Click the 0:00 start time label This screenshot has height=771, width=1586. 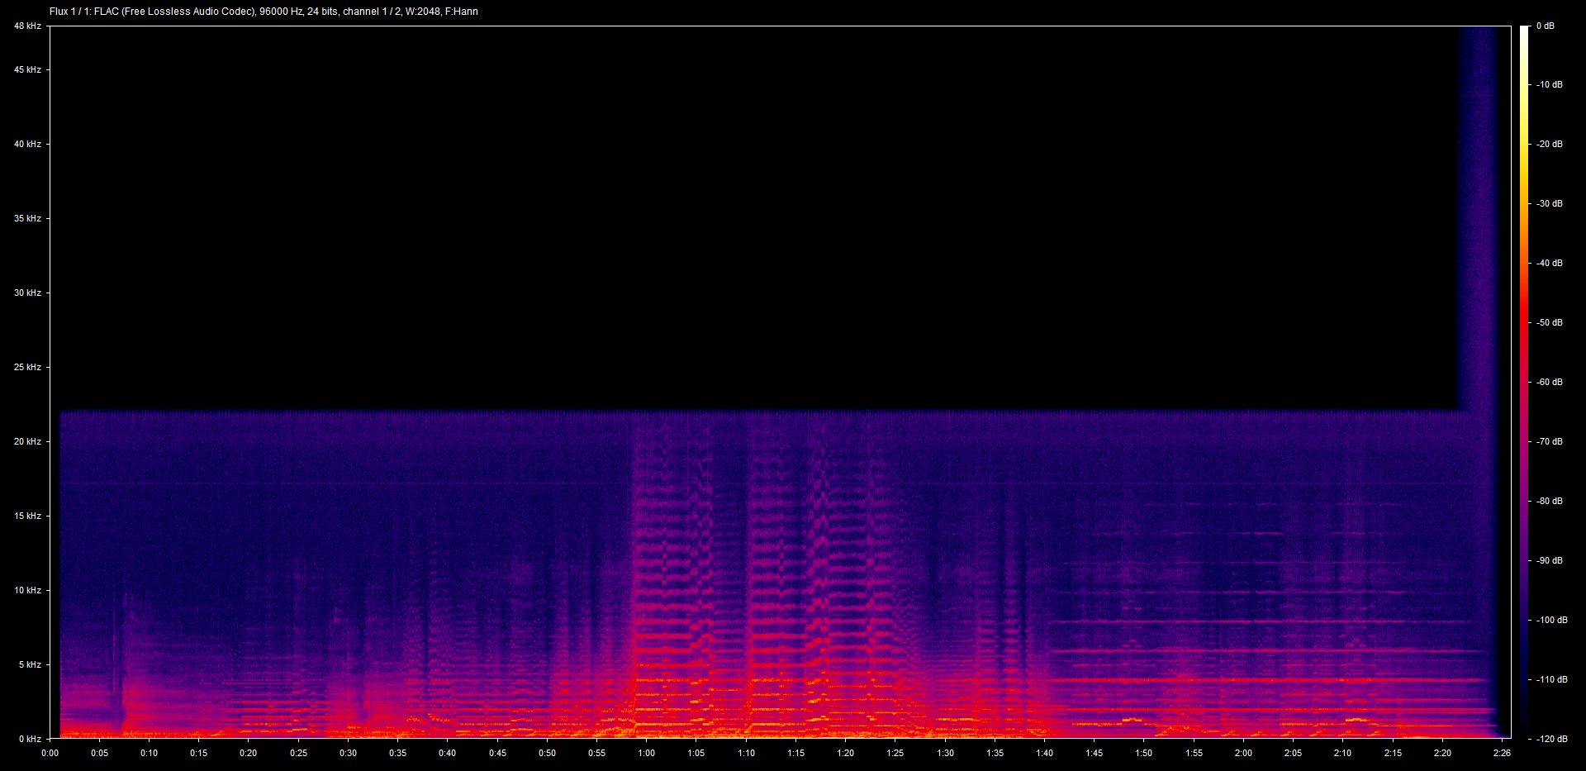[50, 753]
